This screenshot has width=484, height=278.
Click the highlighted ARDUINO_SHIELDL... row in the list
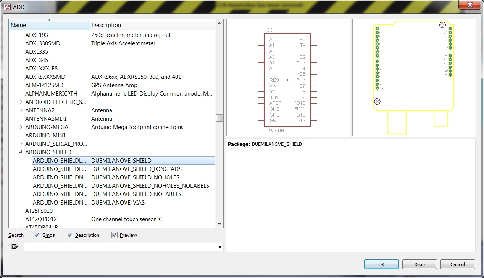[124, 161]
